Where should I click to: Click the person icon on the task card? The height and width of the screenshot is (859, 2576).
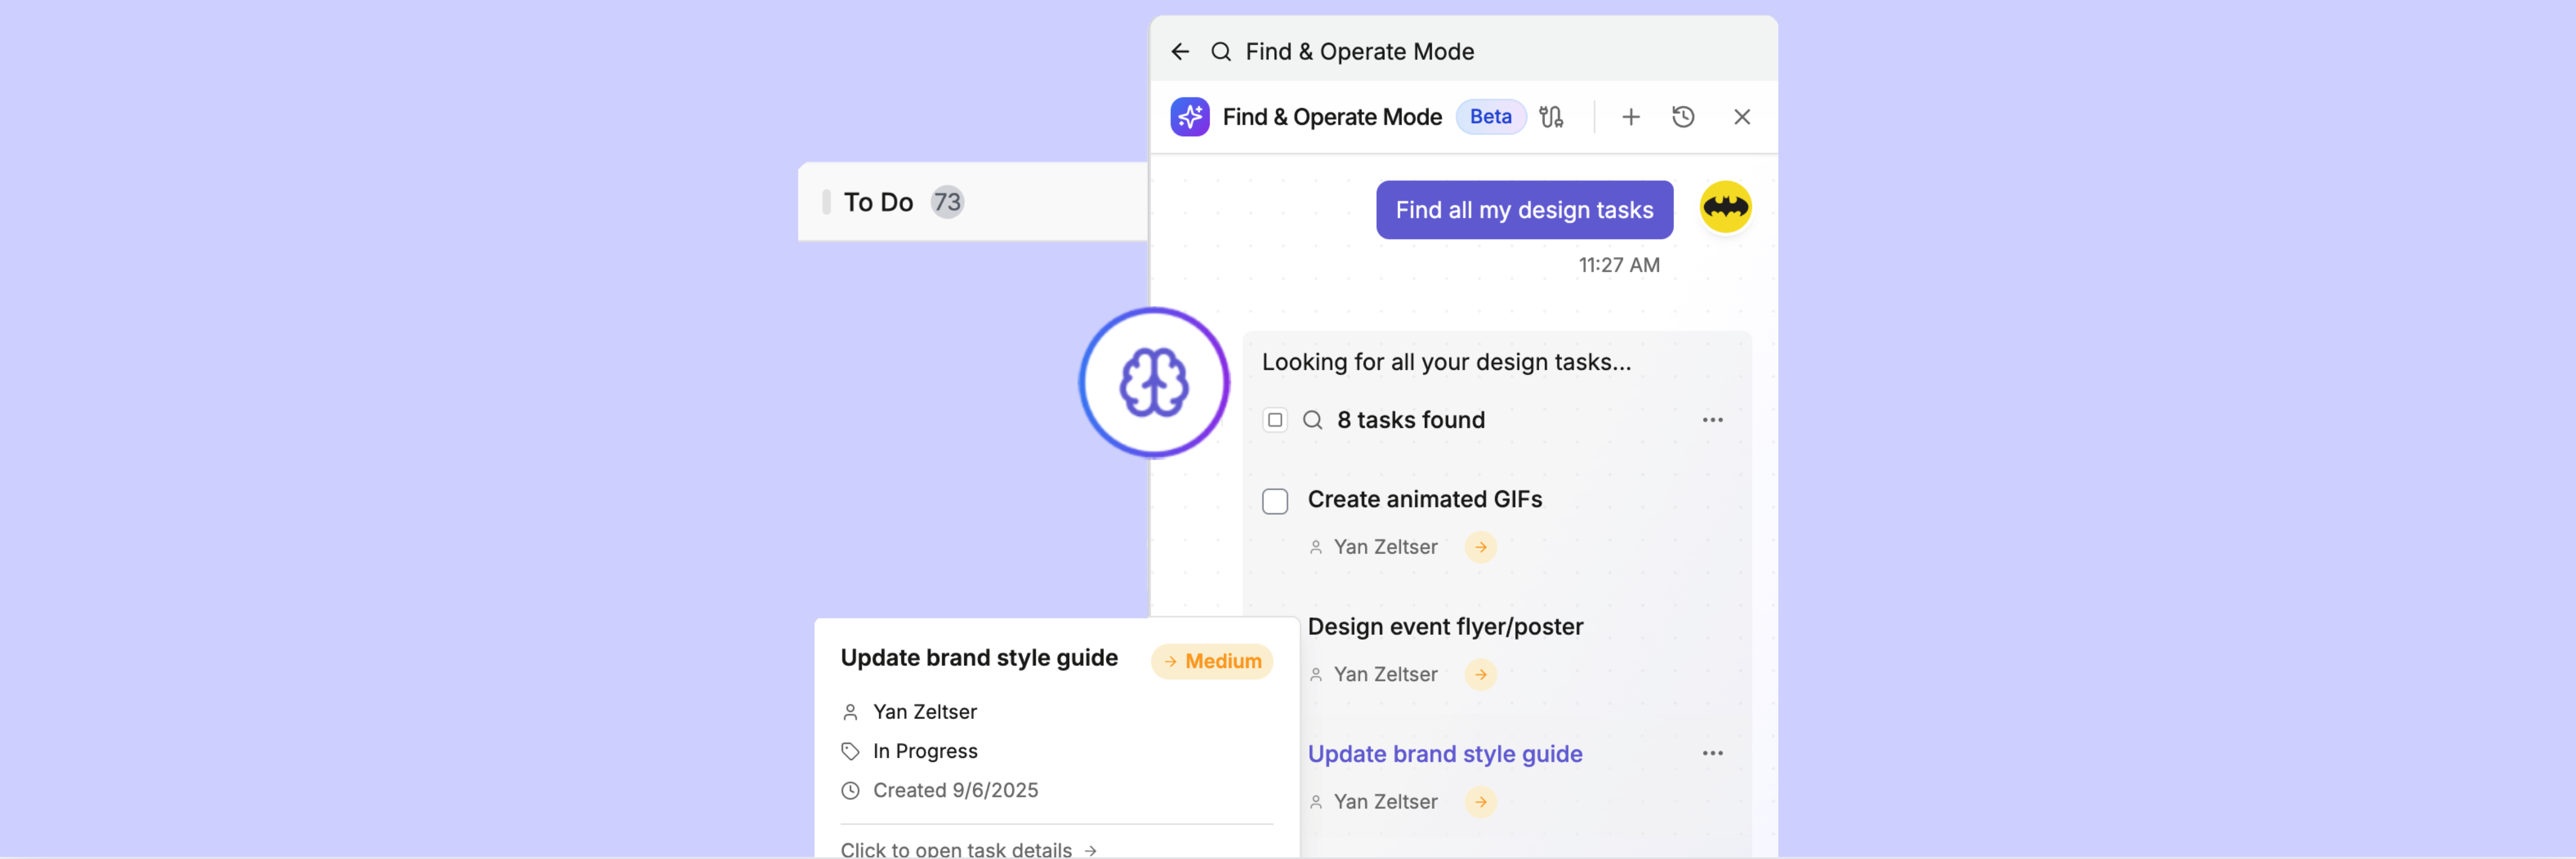coord(850,712)
